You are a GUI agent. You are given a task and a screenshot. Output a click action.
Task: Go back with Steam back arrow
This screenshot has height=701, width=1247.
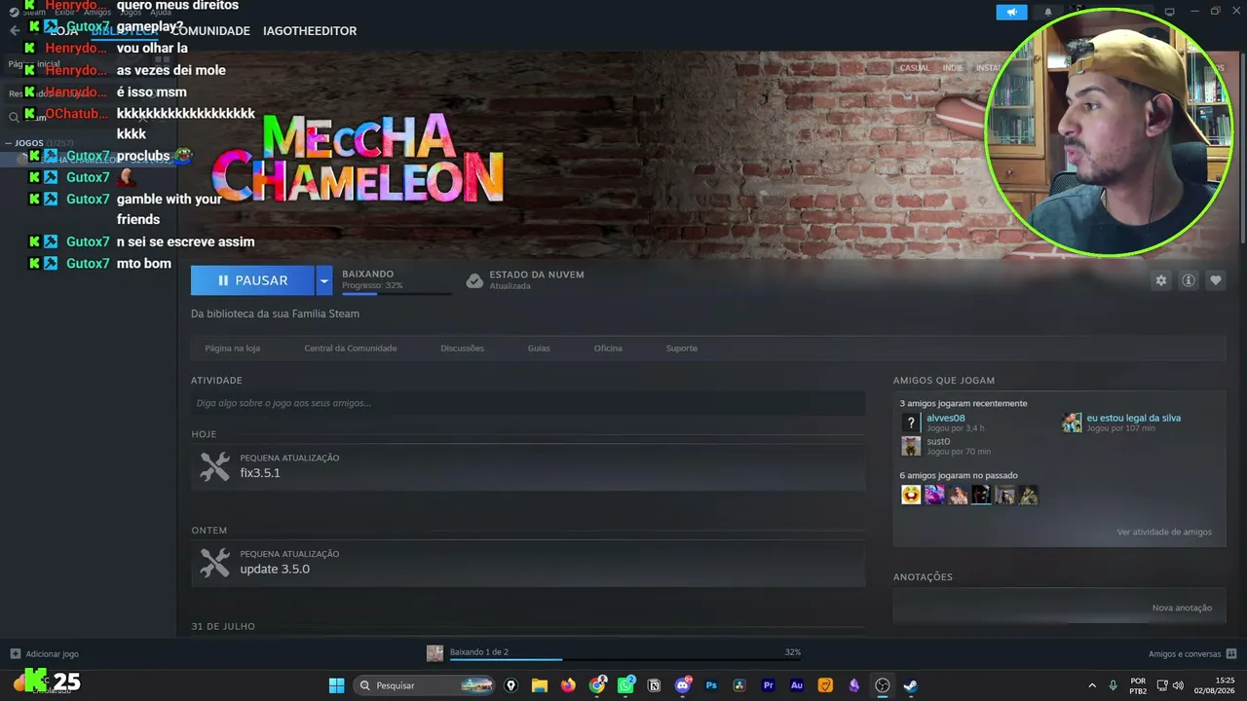click(14, 31)
